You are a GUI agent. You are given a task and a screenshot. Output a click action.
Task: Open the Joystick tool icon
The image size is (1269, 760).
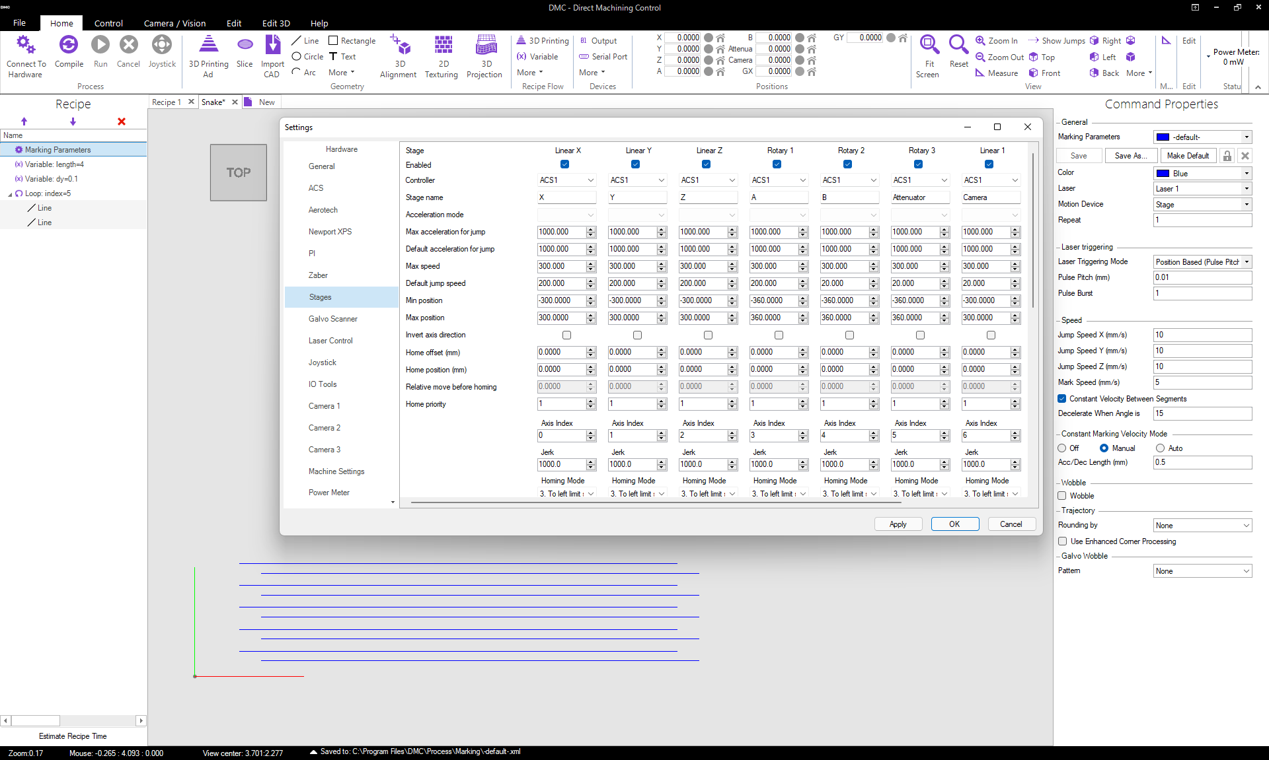(x=162, y=45)
